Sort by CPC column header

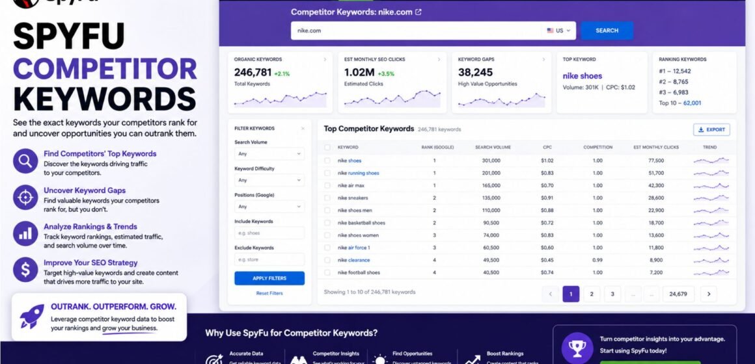[x=547, y=147]
